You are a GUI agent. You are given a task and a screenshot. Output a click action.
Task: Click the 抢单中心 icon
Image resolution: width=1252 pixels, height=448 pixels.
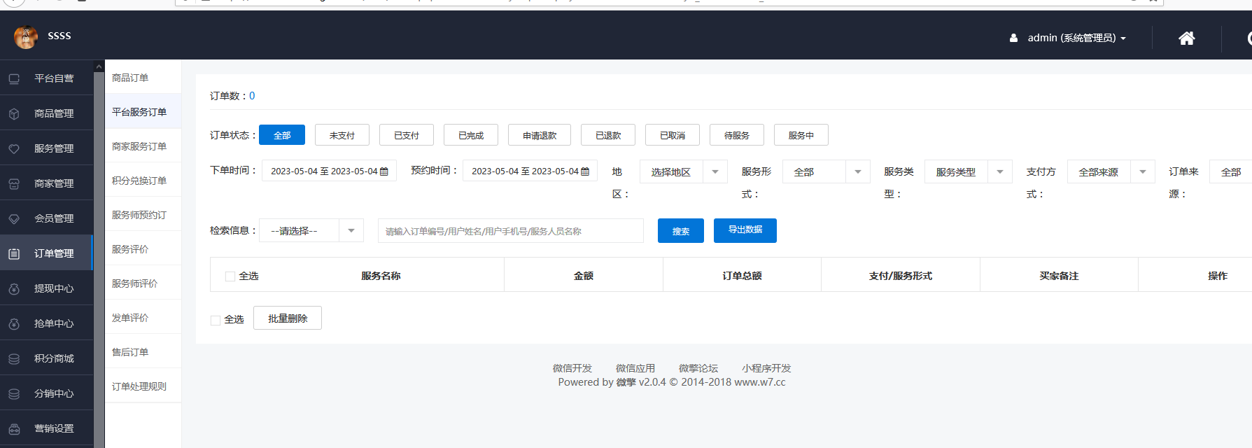[x=14, y=324]
